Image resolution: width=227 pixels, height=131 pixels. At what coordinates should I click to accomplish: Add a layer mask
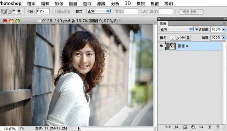[x=184, y=127]
